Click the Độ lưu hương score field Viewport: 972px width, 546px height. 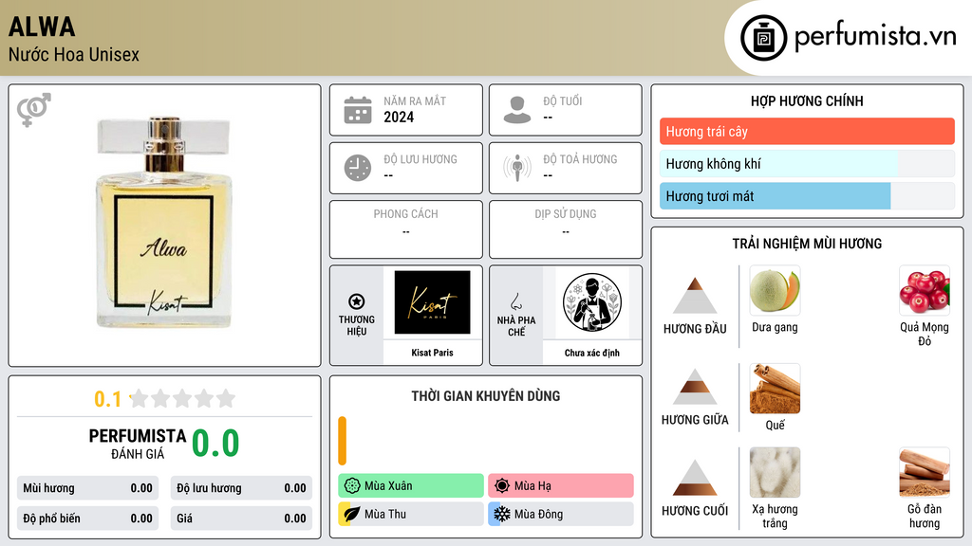pos(241,488)
